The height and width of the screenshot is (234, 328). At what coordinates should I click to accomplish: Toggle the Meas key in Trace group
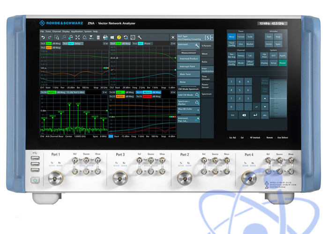point(231,36)
